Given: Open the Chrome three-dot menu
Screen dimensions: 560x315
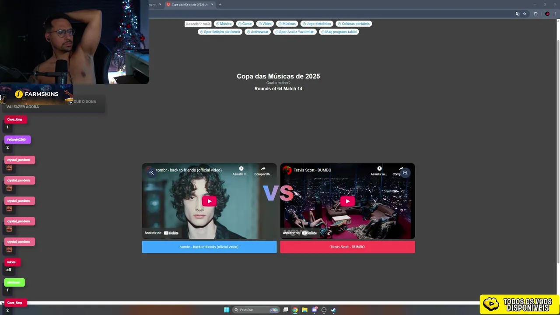Looking at the screenshot, I should pyautogui.click(x=556, y=14).
